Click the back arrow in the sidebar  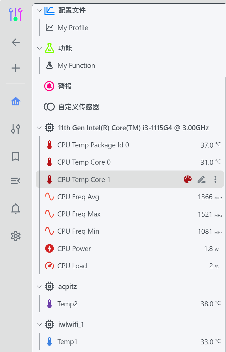tap(16, 43)
